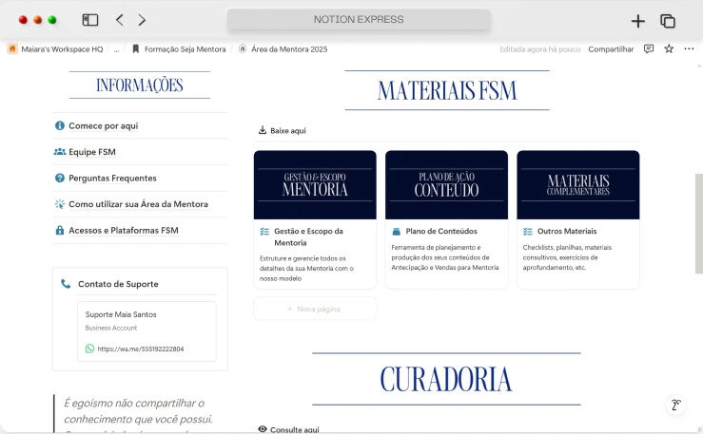Screen dimensions: 703x434
Task: Toggle the sidebar panel icon
Action: coord(90,20)
